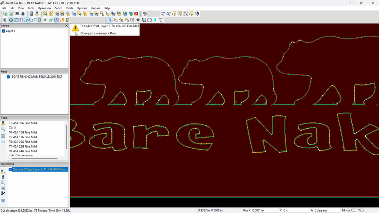Click the drill operation icon in Operations panel

coord(3,177)
